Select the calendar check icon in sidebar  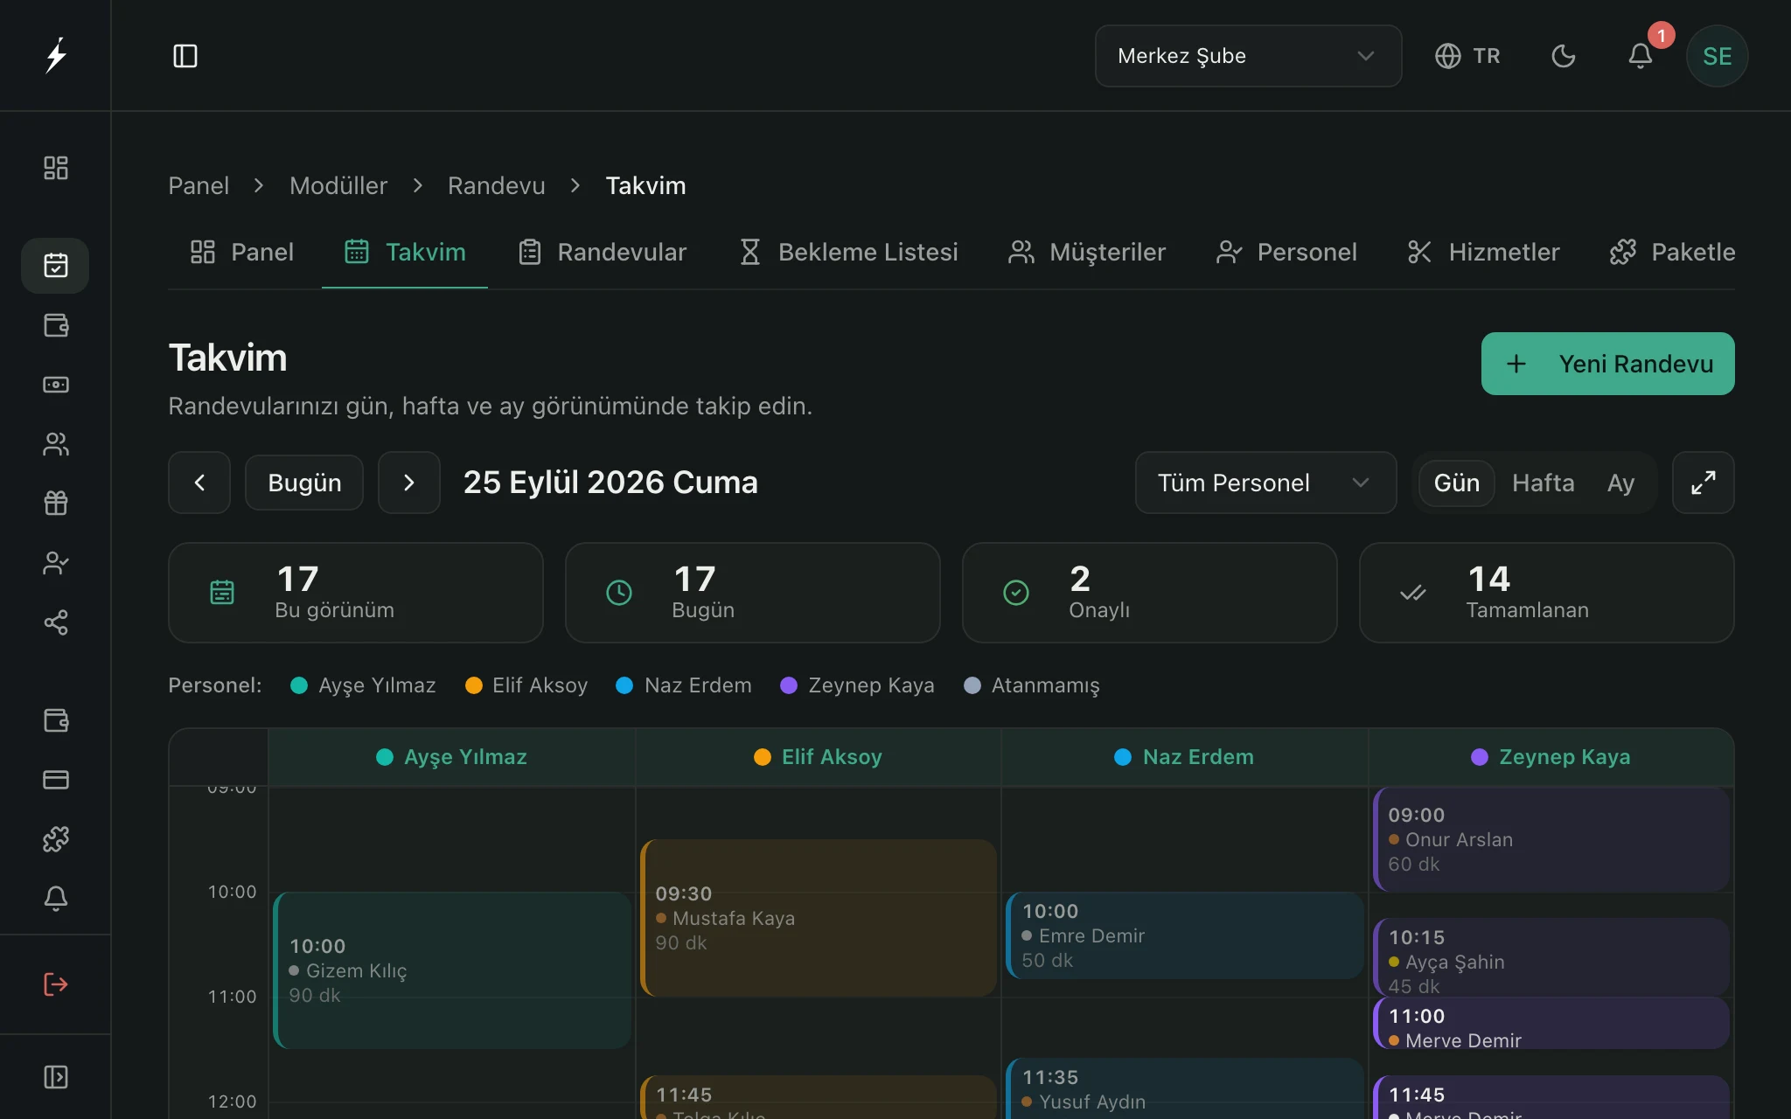[56, 265]
